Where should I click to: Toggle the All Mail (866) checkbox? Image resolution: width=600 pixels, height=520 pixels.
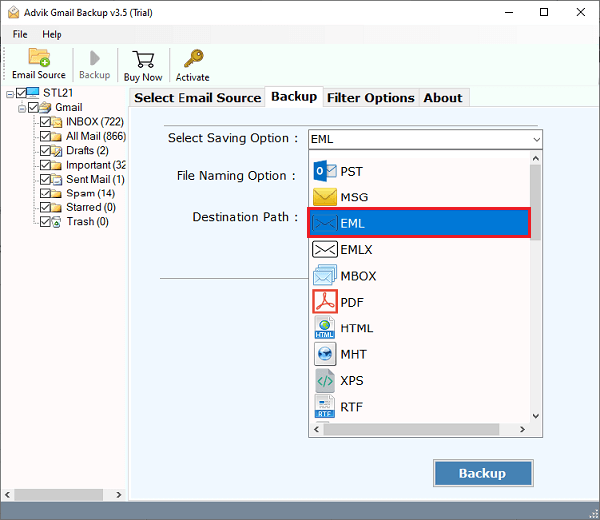pos(46,136)
